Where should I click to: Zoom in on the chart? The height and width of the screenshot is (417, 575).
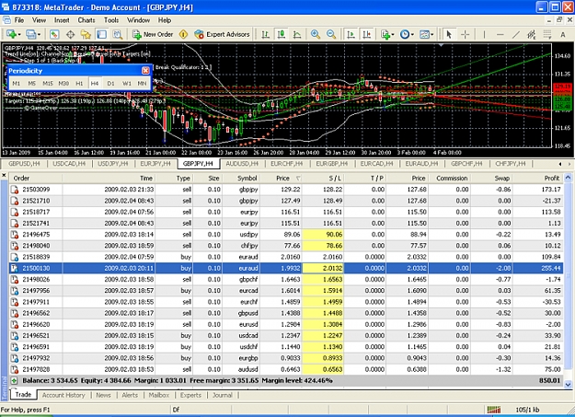tap(315, 34)
